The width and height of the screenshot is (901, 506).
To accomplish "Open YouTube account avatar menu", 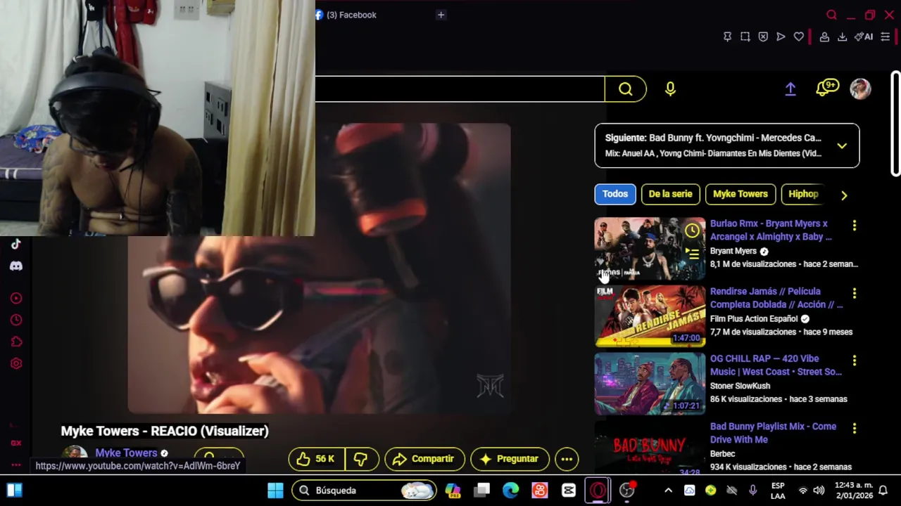I will [860, 89].
